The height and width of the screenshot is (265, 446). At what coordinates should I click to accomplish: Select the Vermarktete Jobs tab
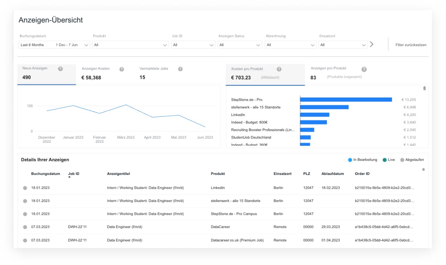point(161,74)
